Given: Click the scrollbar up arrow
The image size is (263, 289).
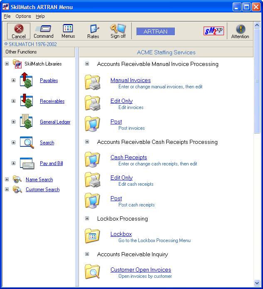Looking at the screenshot, I should pyautogui.click(x=257, y=25).
